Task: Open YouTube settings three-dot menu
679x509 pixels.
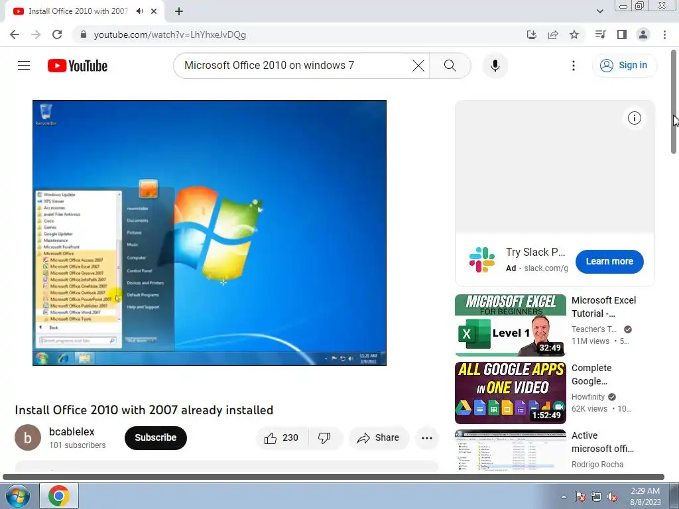Action: click(x=574, y=66)
